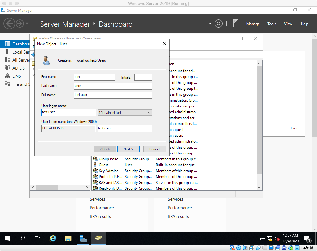Open the Tools menu
This screenshot has height=251, width=317.
(x=271, y=24)
